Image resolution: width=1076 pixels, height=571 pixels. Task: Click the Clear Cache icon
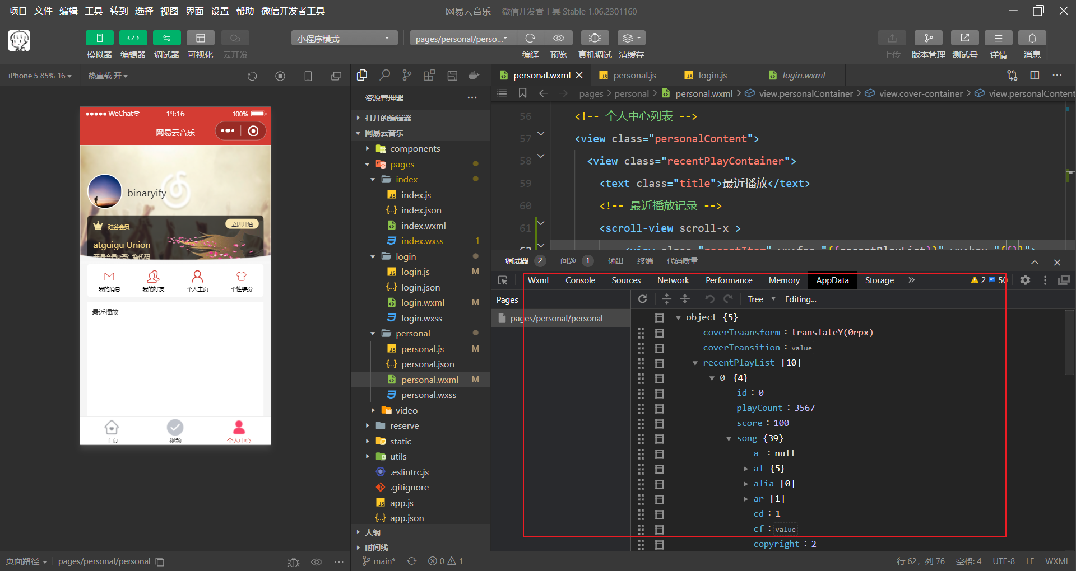(631, 38)
